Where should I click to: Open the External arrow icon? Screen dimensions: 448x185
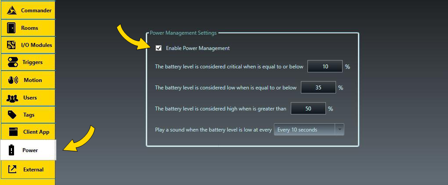tap(12, 169)
